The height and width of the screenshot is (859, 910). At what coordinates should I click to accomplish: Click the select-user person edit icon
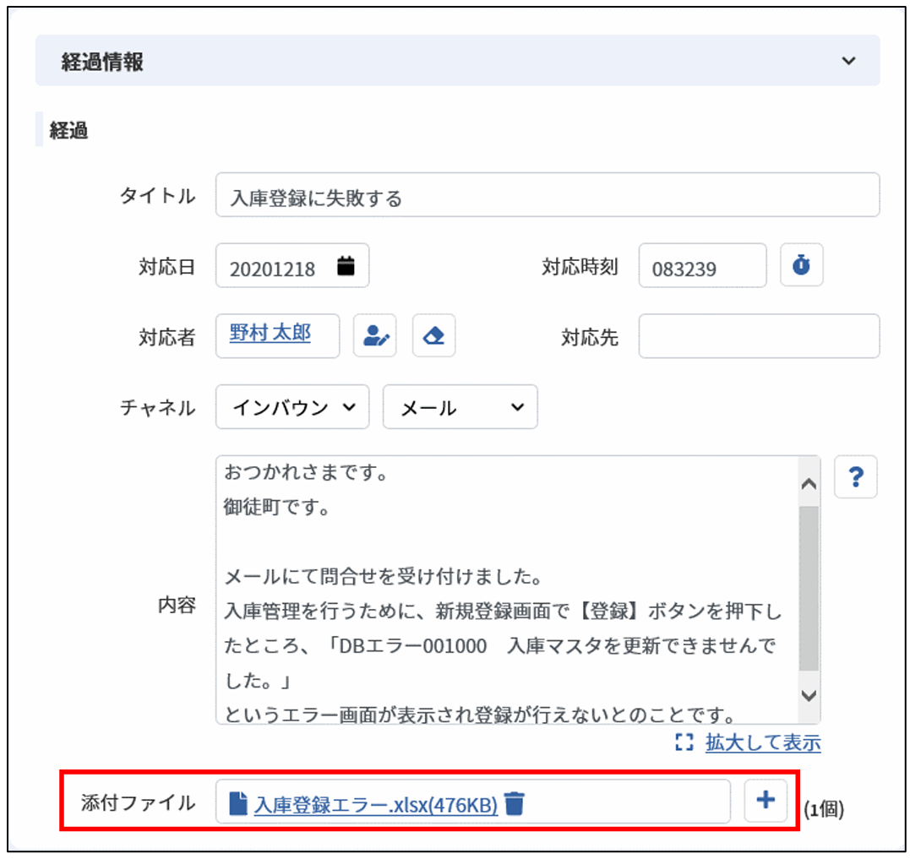[x=375, y=336]
